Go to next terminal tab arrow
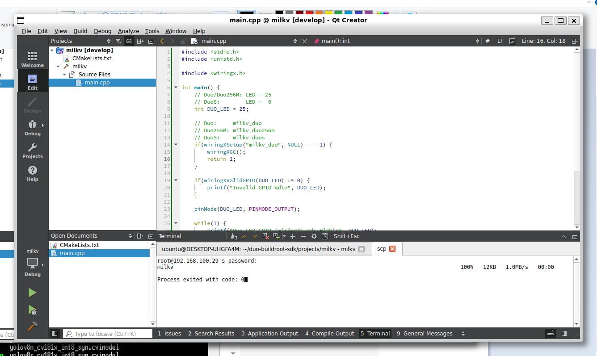 (255, 236)
